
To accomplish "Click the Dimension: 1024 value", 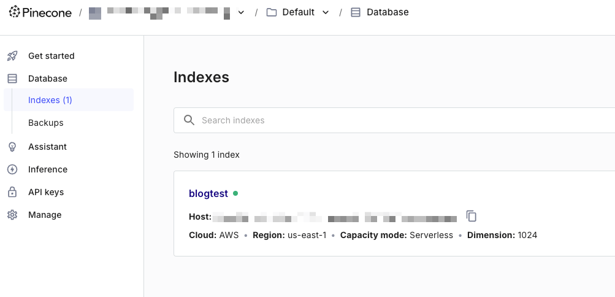I will (x=502, y=236).
